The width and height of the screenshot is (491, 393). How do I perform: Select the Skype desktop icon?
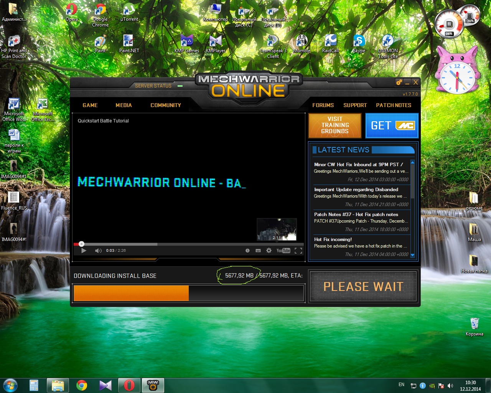point(359,43)
